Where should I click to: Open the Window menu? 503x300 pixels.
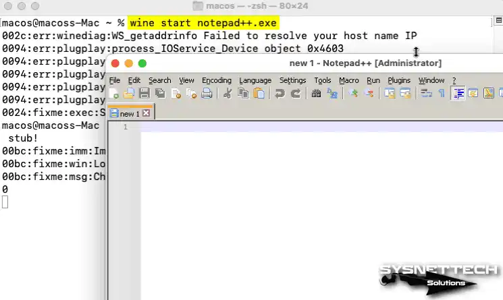click(x=431, y=80)
